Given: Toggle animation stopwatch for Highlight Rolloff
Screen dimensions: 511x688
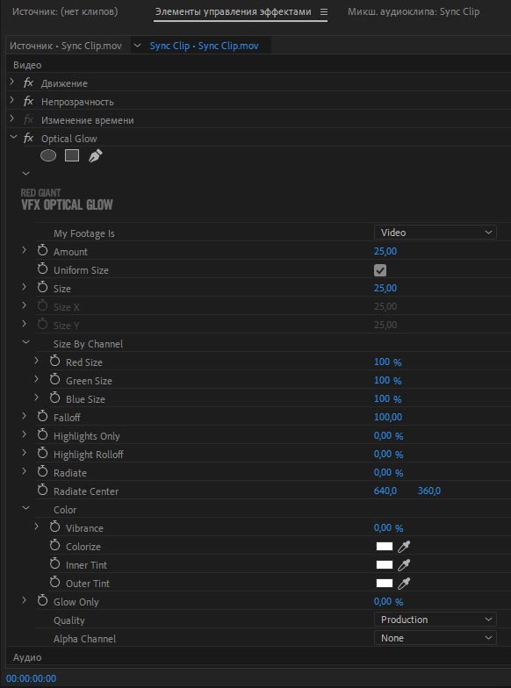Looking at the screenshot, I should (42, 454).
